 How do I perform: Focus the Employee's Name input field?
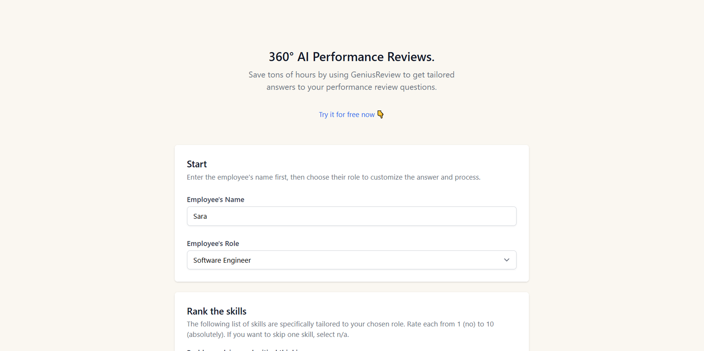(351, 216)
